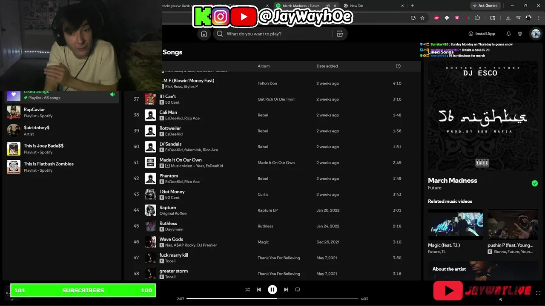Click the tab search sidebar icon in toolbar

(493, 18)
